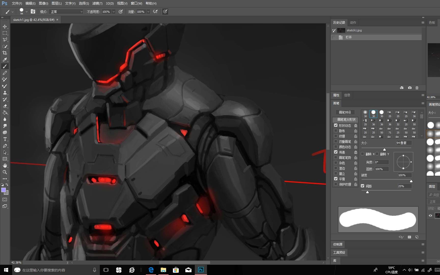Select the 打开 history state

click(376, 37)
